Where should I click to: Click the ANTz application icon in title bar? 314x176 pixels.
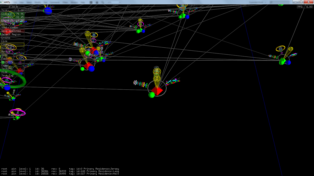click(x=2, y=2)
